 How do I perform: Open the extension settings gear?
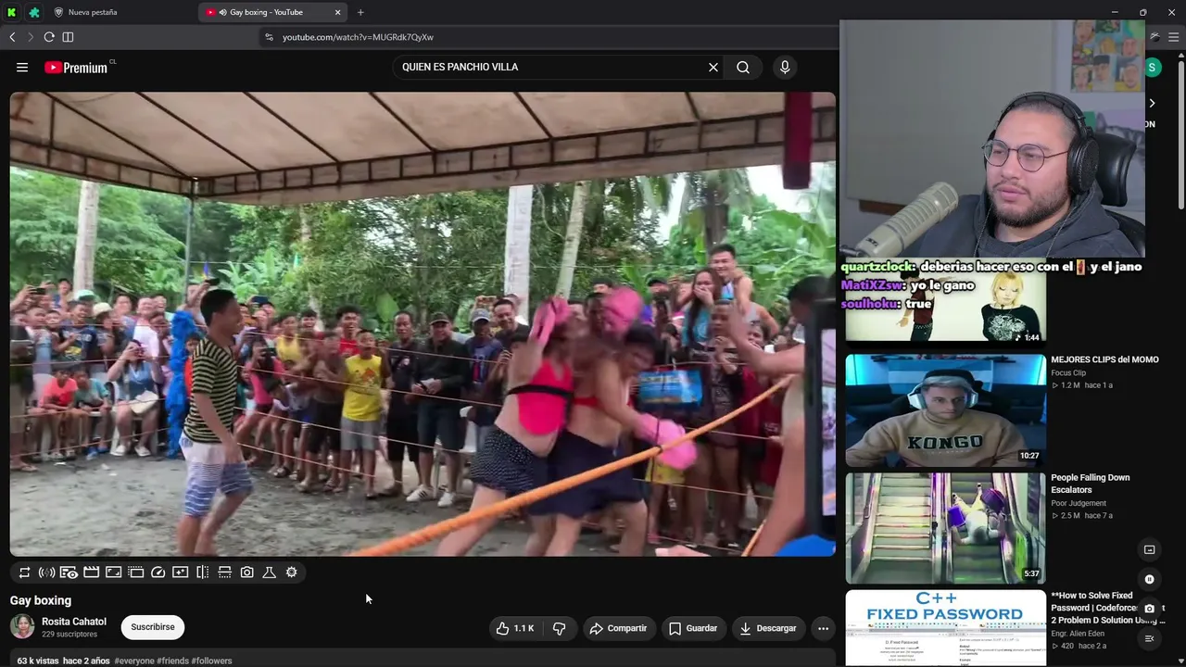pos(291,573)
